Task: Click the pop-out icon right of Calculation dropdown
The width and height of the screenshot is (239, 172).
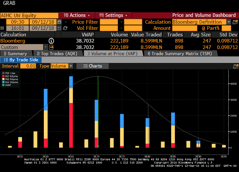Action: [235, 22]
